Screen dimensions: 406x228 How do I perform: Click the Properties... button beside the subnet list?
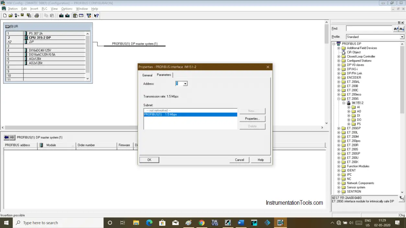pos(252,119)
